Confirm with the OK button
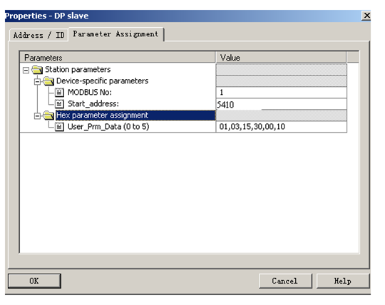385x305 pixels. pyautogui.click(x=34, y=281)
